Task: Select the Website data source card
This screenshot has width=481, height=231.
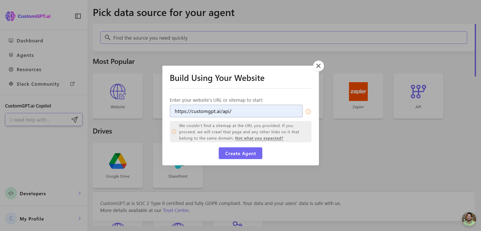Action: 118,96
